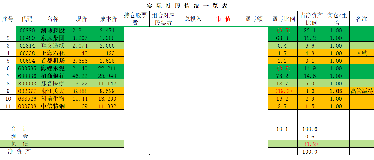The width and height of the screenshot is (374, 160).
Task: Click the profit ratio 68.3
Action: (284, 38)
